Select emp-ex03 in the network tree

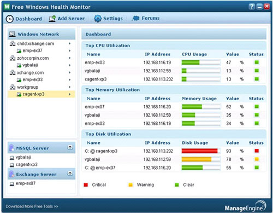point(33,79)
